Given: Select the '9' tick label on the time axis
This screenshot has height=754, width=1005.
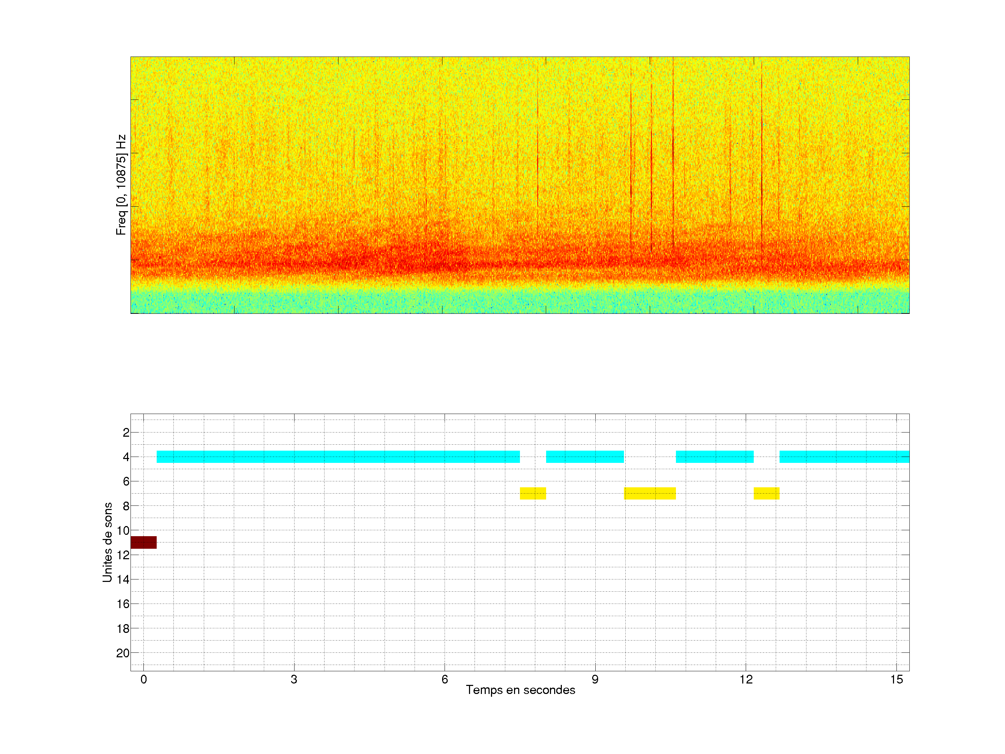Looking at the screenshot, I should pyautogui.click(x=595, y=679).
